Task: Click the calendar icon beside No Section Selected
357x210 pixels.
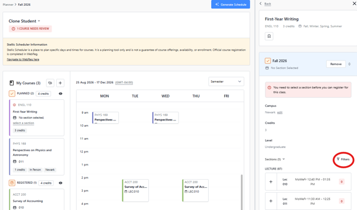Action: click(x=267, y=68)
